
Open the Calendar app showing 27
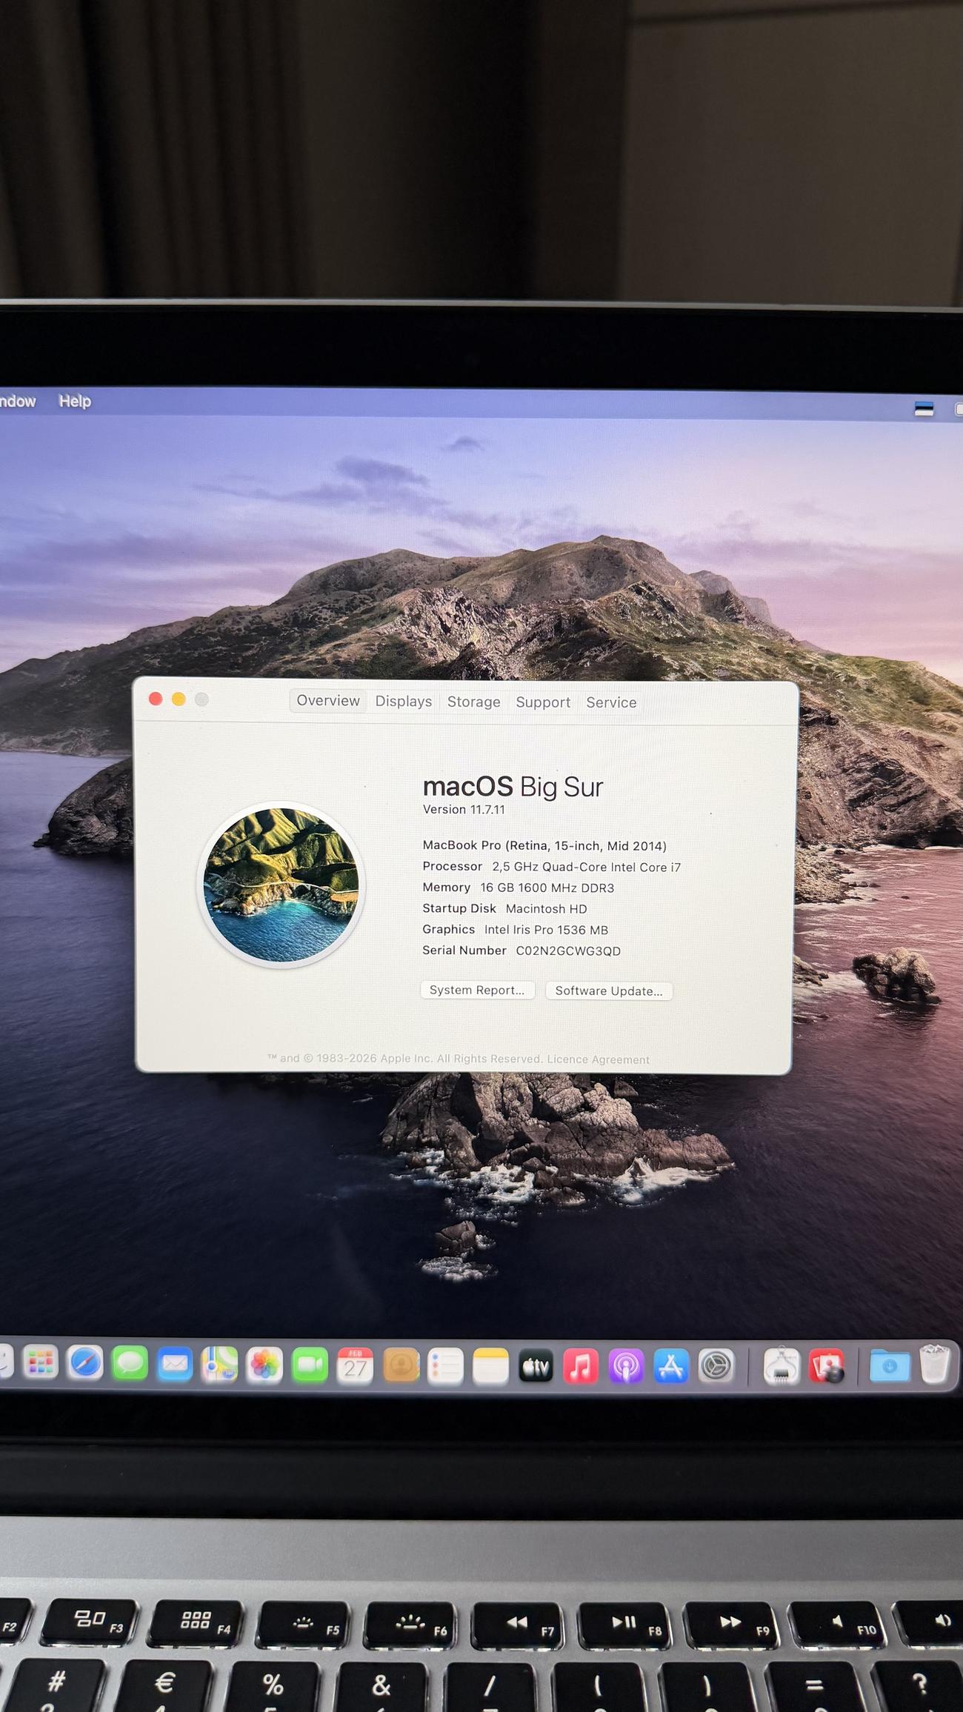pyautogui.click(x=355, y=1365)
